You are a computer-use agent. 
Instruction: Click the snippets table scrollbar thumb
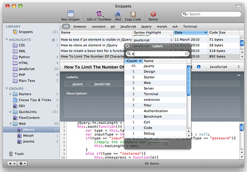pyautogui.click(x=242, y=43)
